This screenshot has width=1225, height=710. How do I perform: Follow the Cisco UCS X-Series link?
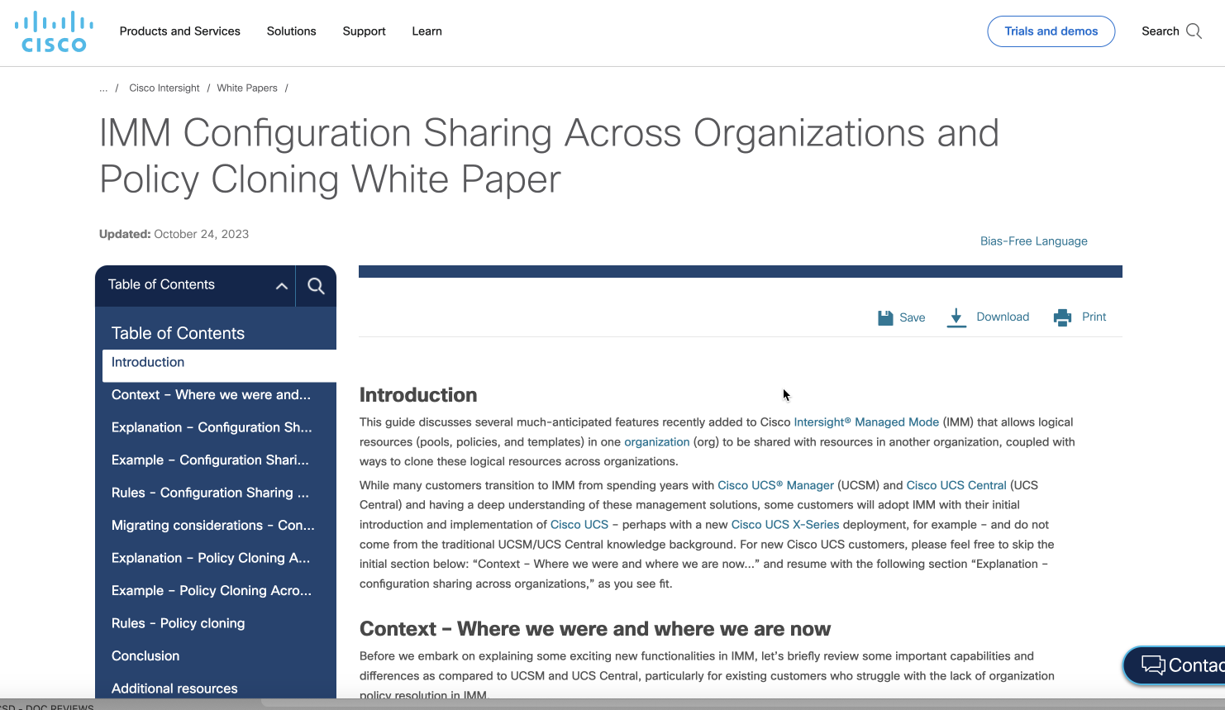[x=784, y=524]
